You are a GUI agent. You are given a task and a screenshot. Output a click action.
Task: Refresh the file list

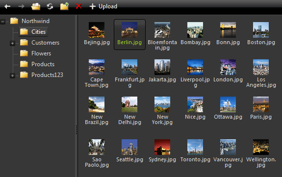tap(50, 6)
